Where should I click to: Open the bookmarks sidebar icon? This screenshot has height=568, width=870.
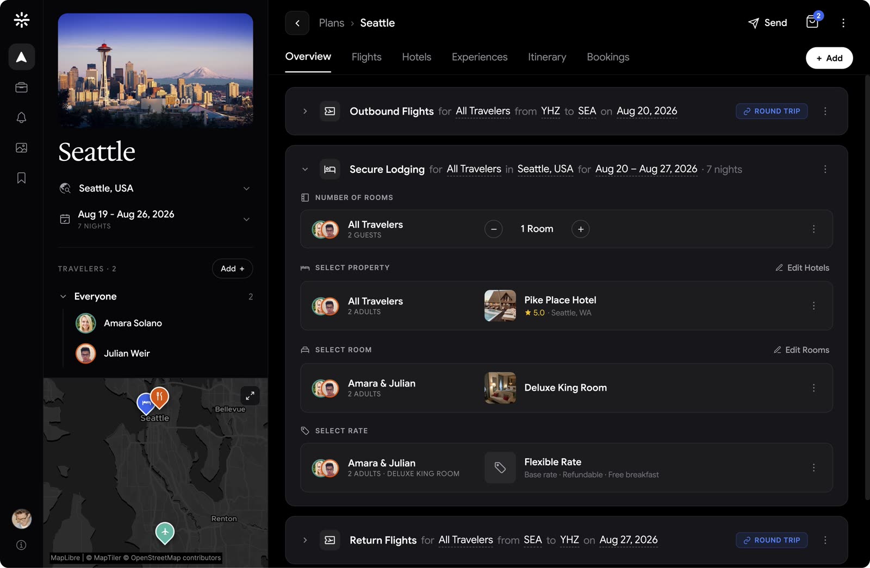coord(22,178)
